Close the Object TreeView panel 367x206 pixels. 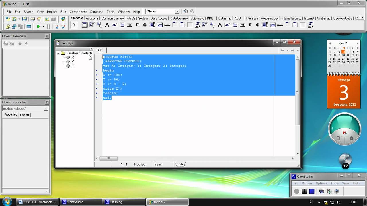[47, 36]
